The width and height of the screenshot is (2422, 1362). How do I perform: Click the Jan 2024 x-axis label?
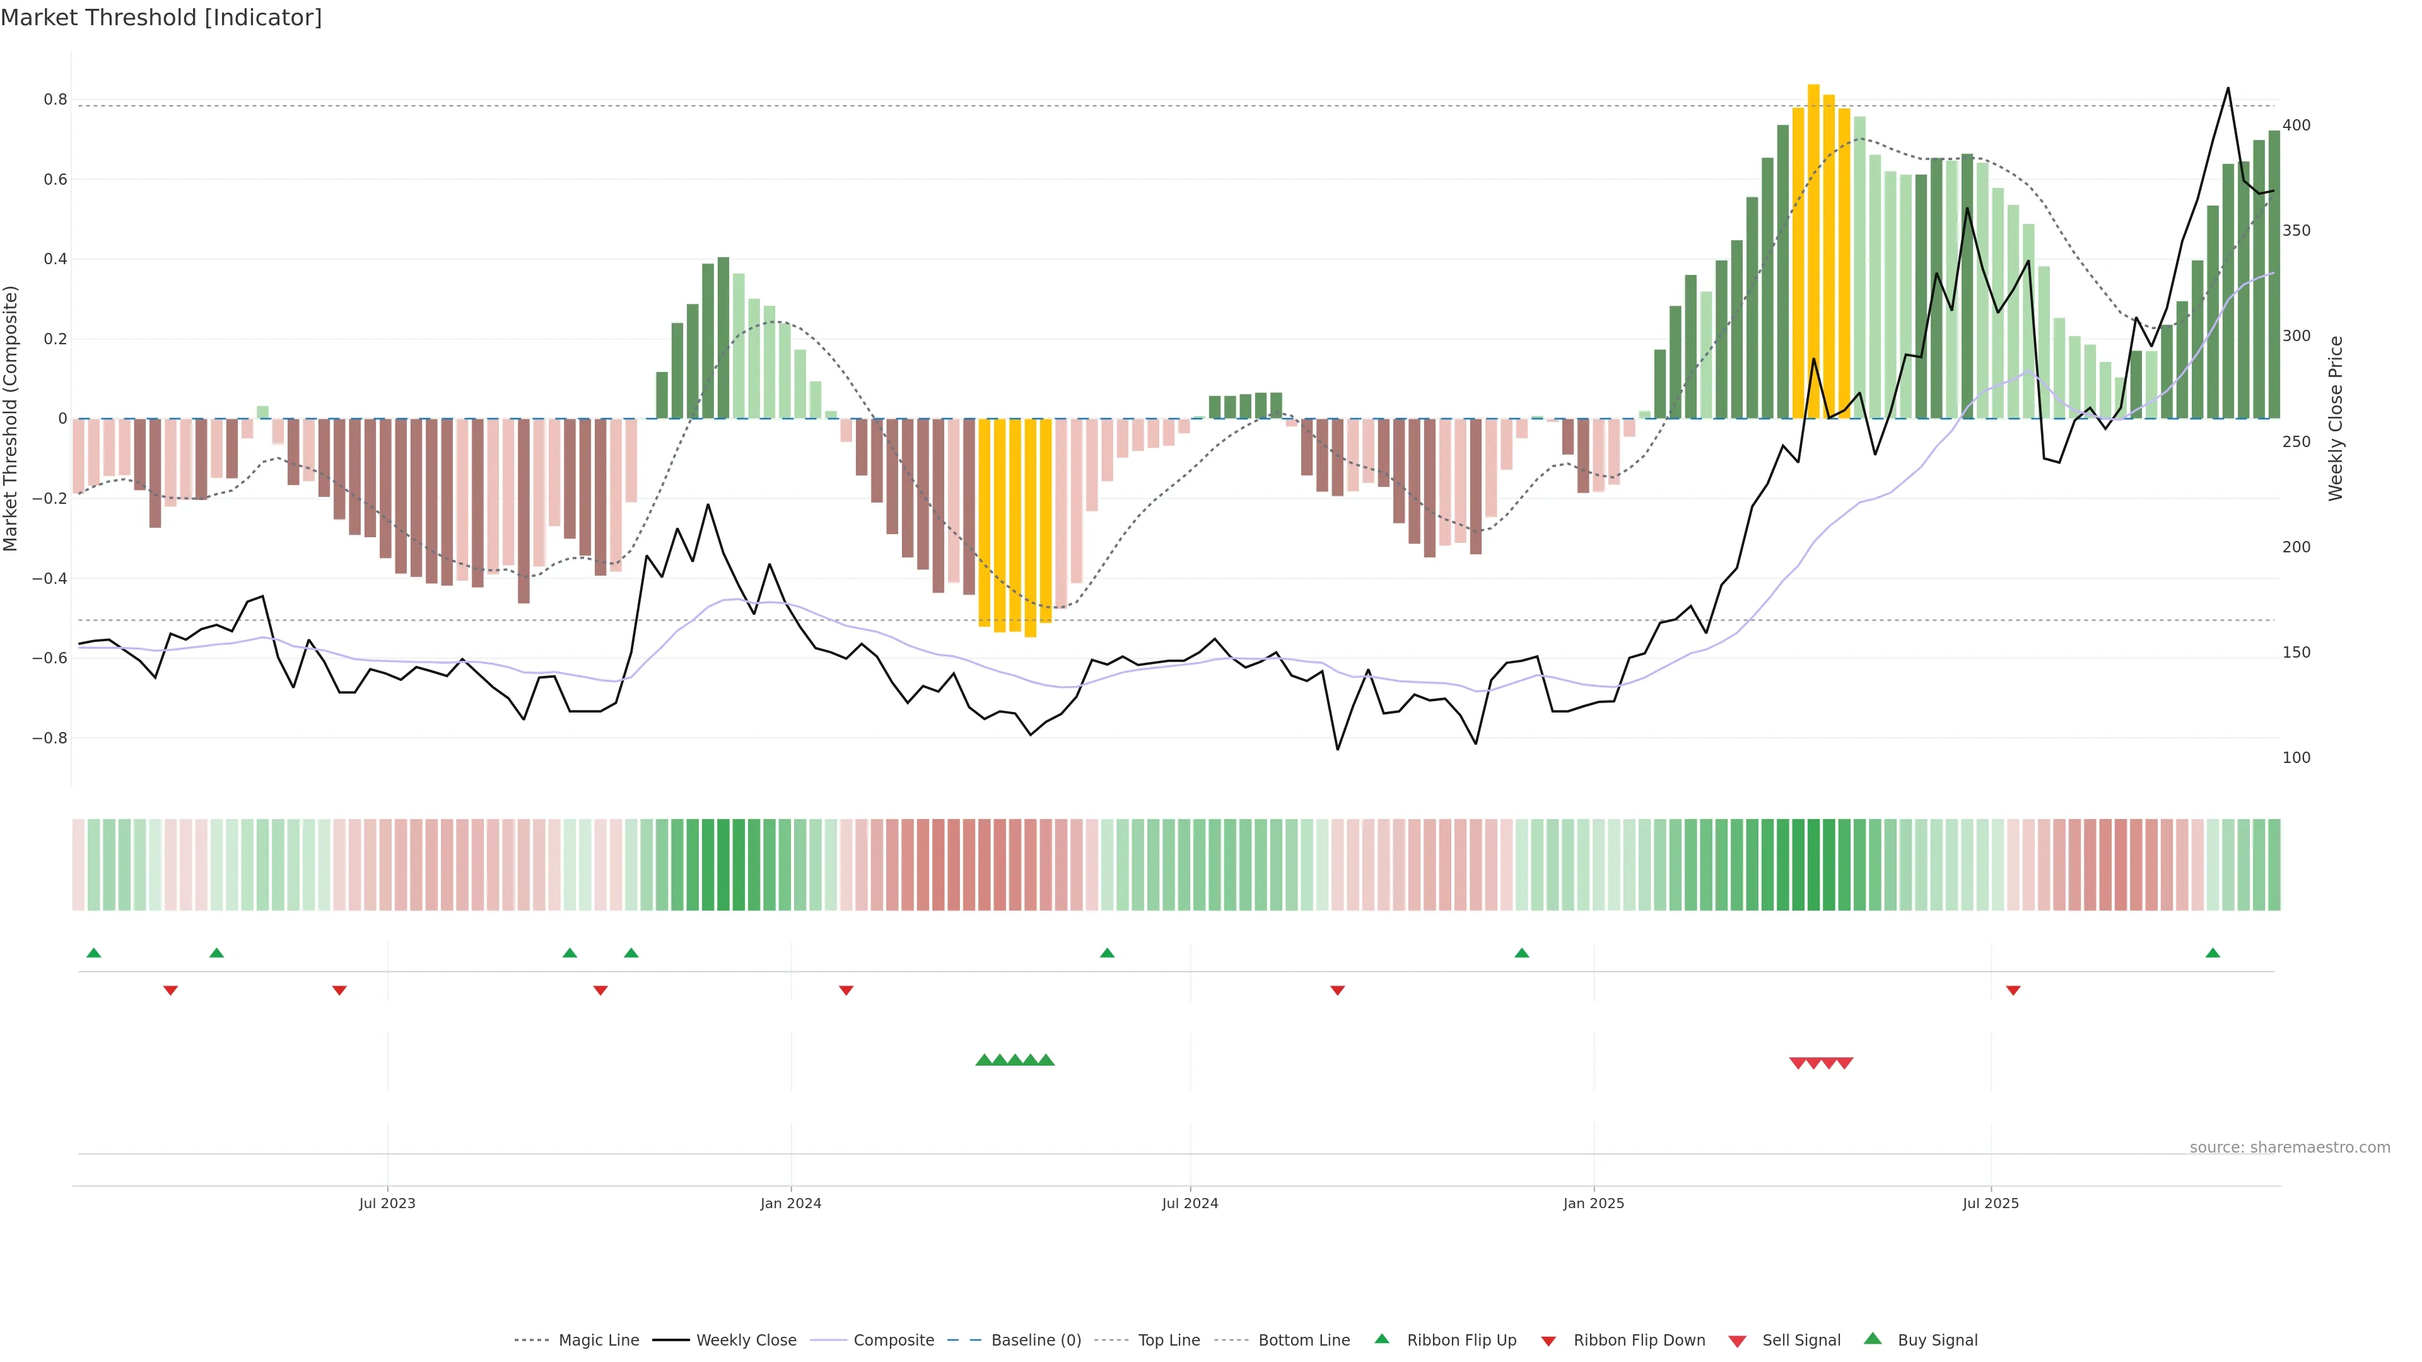click(791, 1203)
